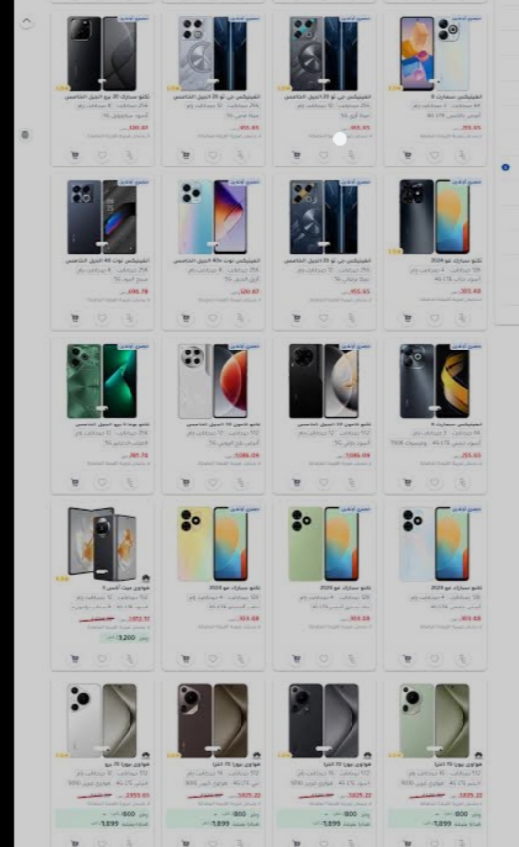Add the black Tecno Spark 20 Pro to cart
This screenshot has width=519, height=847.
click(x=75, y=156)
